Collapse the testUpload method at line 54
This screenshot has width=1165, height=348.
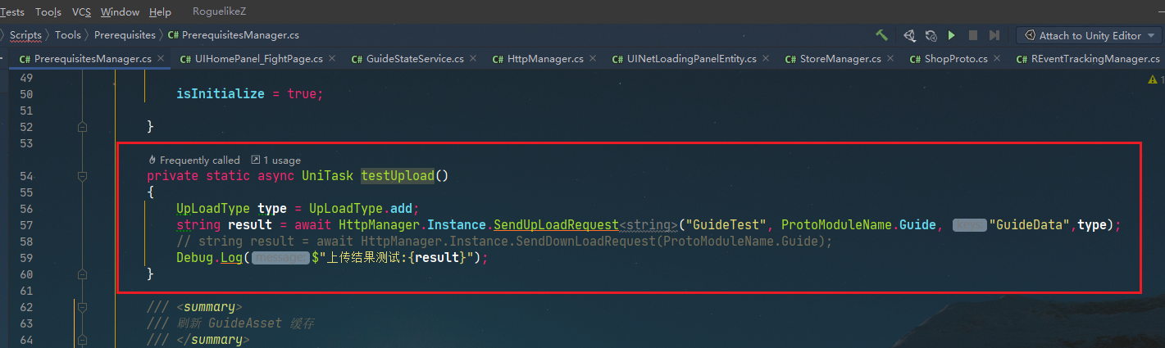[82, 176]
